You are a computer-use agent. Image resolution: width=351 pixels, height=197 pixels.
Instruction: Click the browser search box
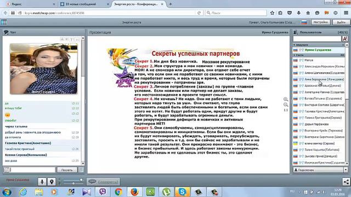point(236,13)
